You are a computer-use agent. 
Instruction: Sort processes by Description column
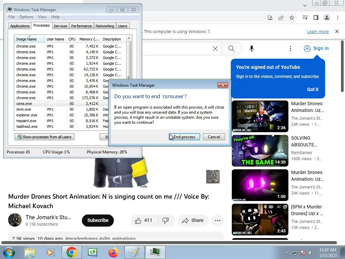click(x=113, y=39)
